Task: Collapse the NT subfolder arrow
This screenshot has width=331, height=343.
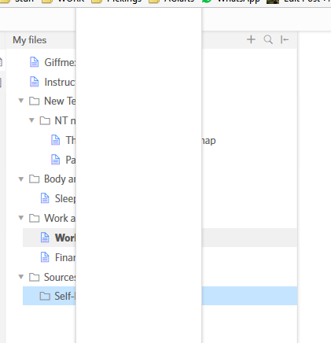Action: point(31,120)
